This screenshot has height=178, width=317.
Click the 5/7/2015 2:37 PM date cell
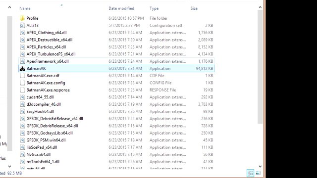click(x=124, y=25)
